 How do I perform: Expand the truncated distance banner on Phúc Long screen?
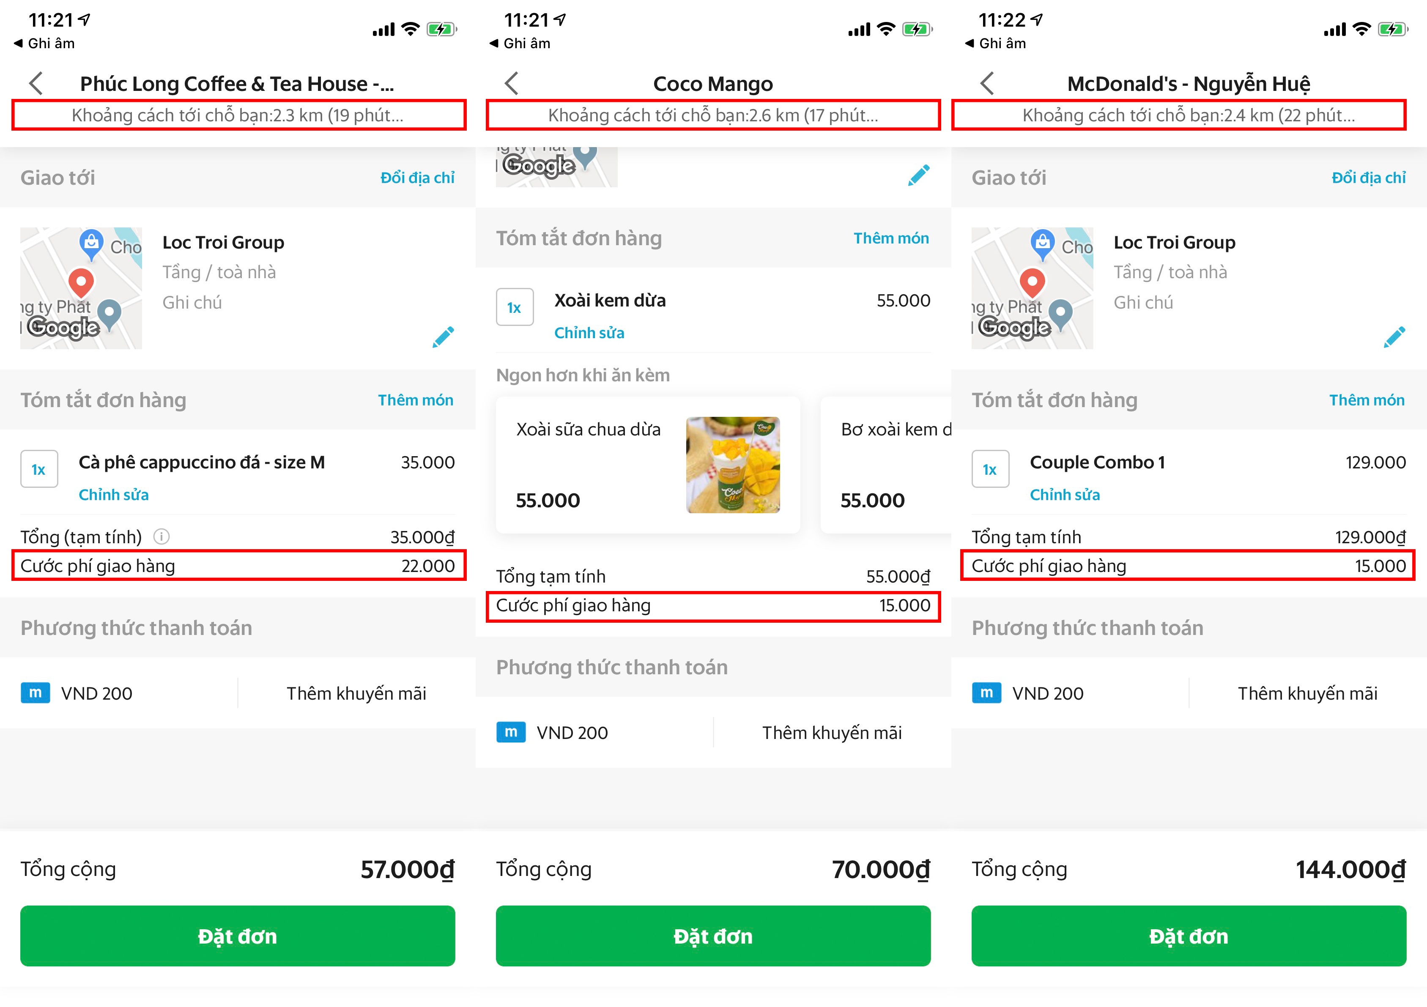click(238, 115)
